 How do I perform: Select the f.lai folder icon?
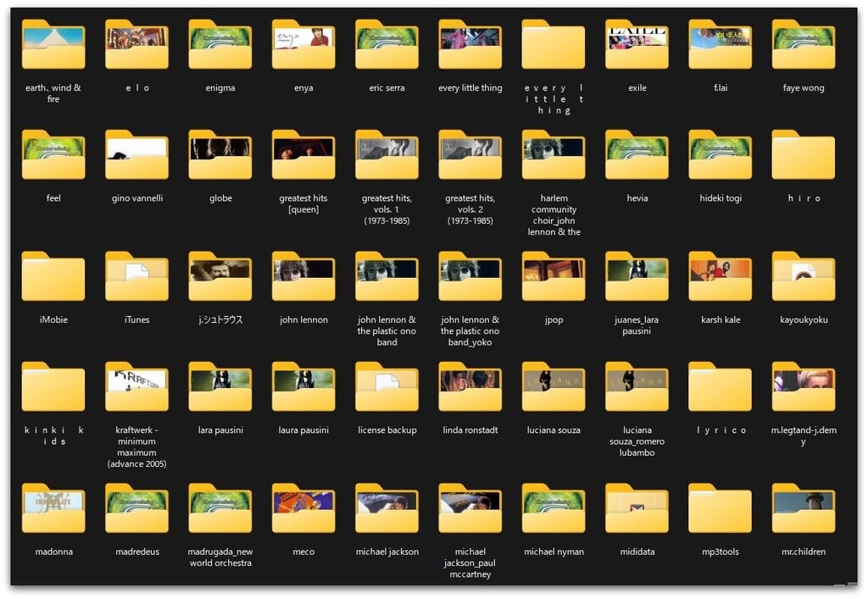coord(721,44)
